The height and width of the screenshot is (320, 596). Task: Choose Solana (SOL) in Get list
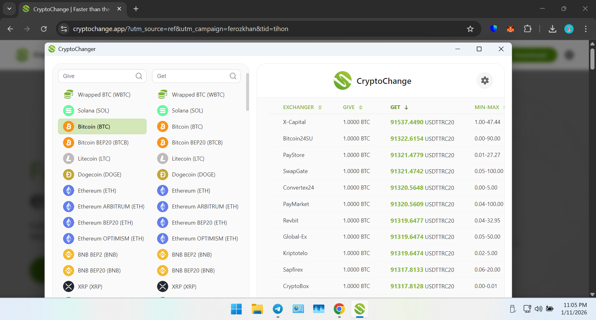[196, 111]
